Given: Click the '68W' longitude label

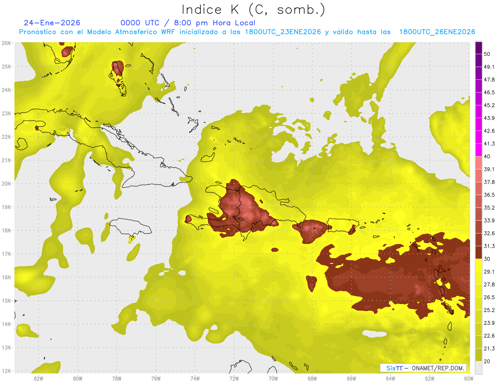Looking at the screenshot, I should (x=312, y=379).
